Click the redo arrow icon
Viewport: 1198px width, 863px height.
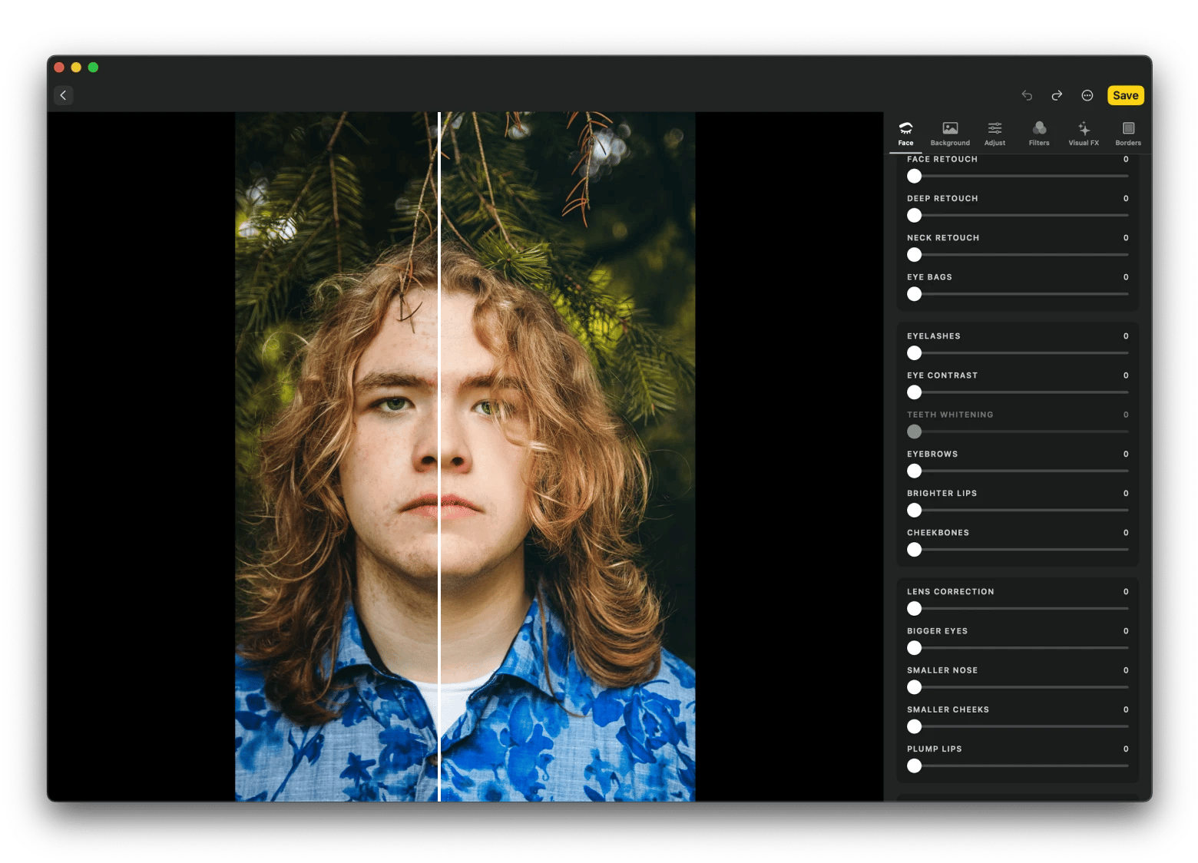[1057, 95]
